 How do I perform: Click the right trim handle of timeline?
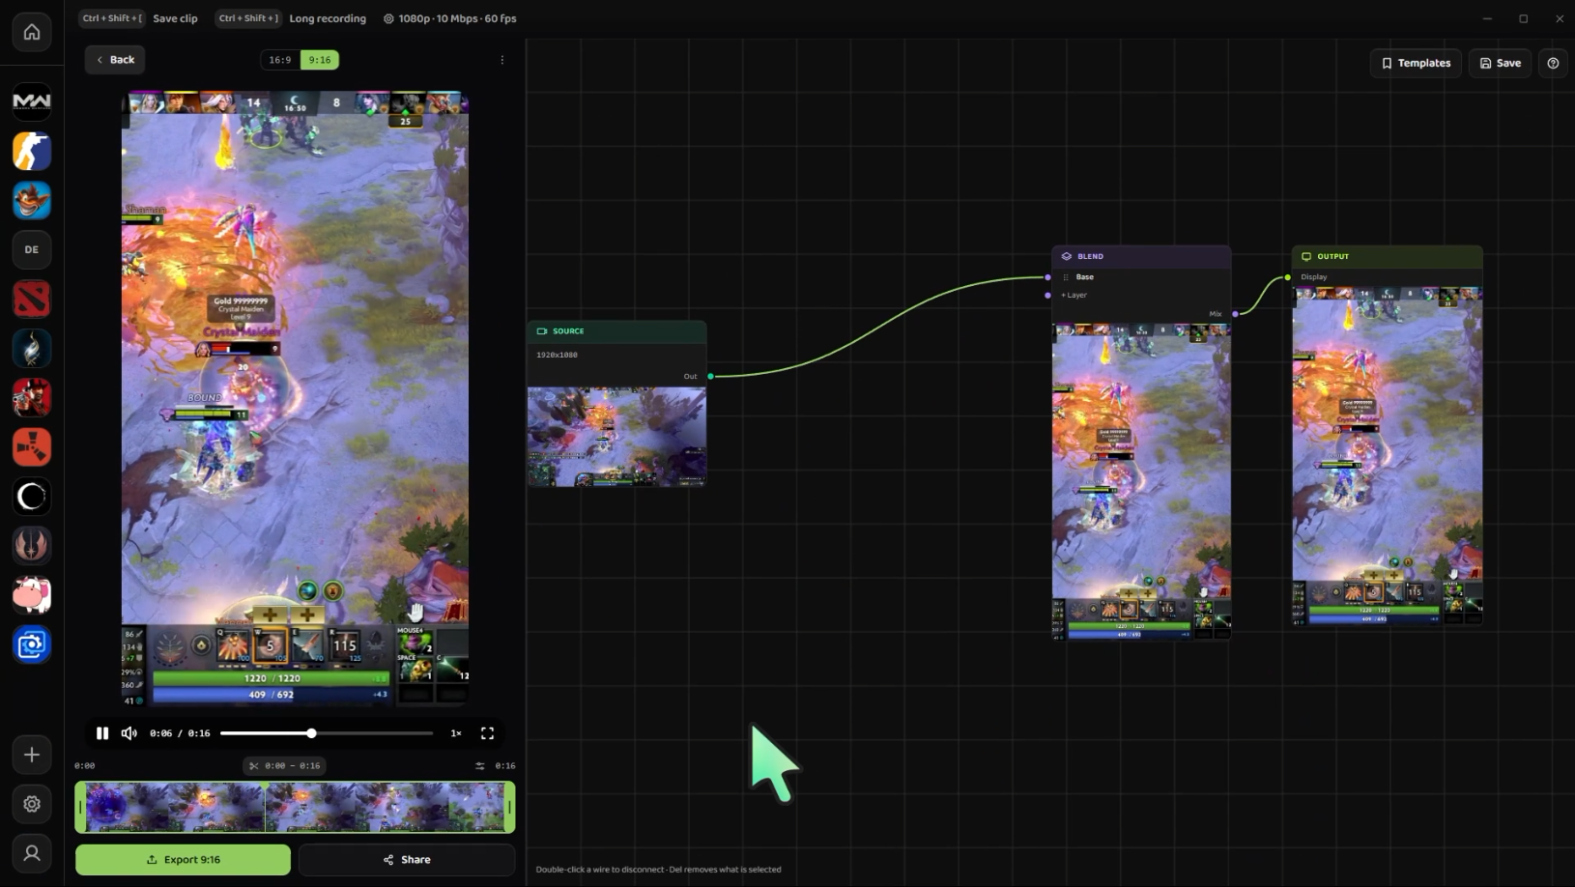[510, 807]
